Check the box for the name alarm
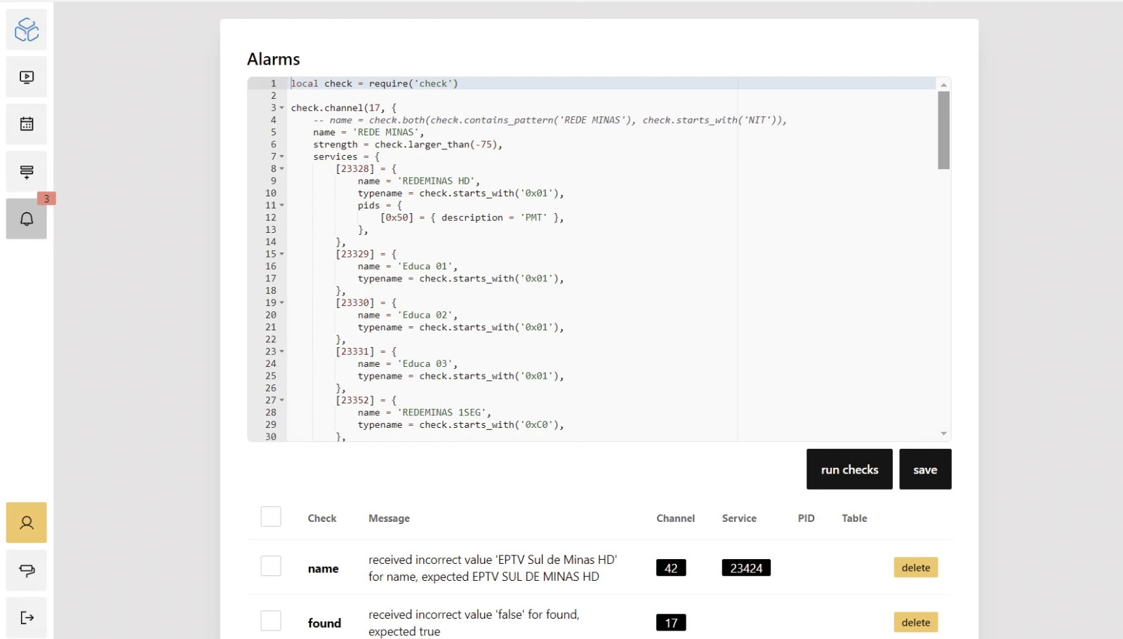 click(x=271, y=566)
